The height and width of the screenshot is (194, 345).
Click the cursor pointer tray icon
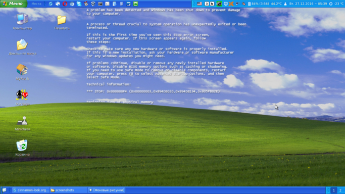tap(212, 4)
